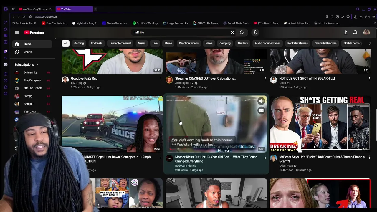Screen dimensions: 377x212
Task: Unmute the hovered video preview
Action: pos(261,101)
